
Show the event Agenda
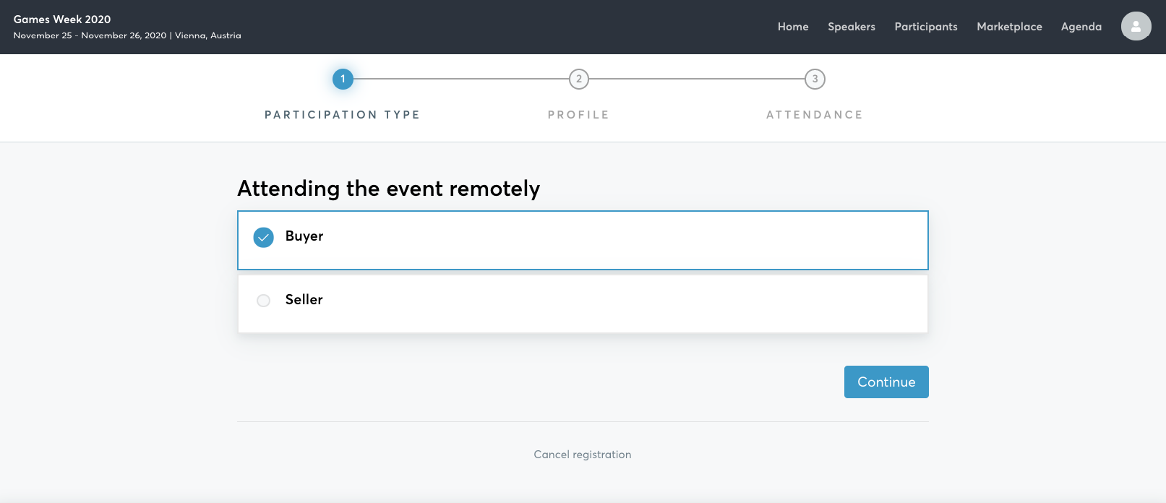[x=1081, y=27]
